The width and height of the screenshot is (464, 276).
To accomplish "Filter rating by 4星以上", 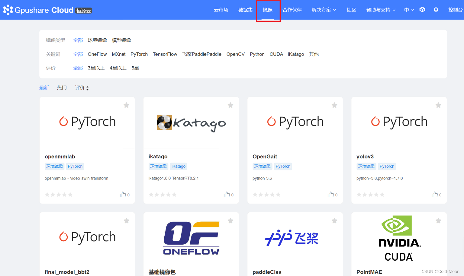I will [x=118, y=68].
